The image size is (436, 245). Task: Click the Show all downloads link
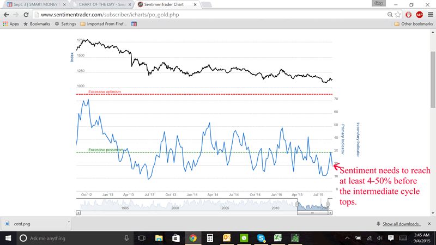click(401, 224)
